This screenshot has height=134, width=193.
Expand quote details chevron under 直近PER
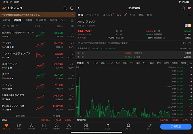pyautogui.click(x=134, y=40)
